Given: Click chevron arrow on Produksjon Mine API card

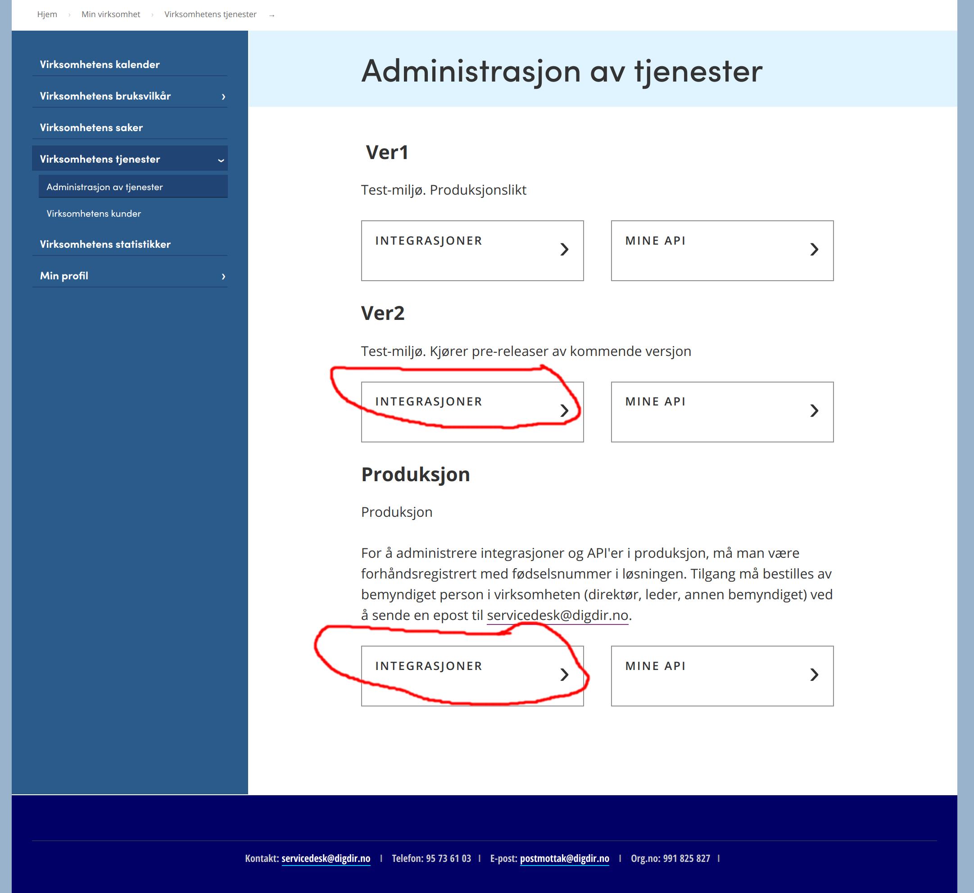Looking at the screenshot, I should [814, 674].
